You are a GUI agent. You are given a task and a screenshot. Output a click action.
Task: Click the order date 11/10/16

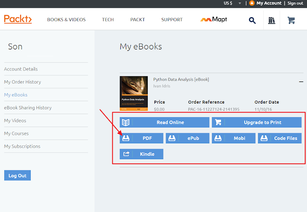[263, 109]
